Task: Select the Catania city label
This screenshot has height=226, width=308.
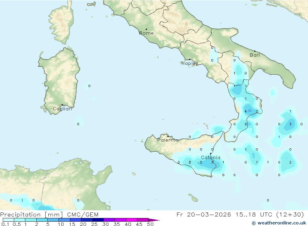Action: point(211,157)
